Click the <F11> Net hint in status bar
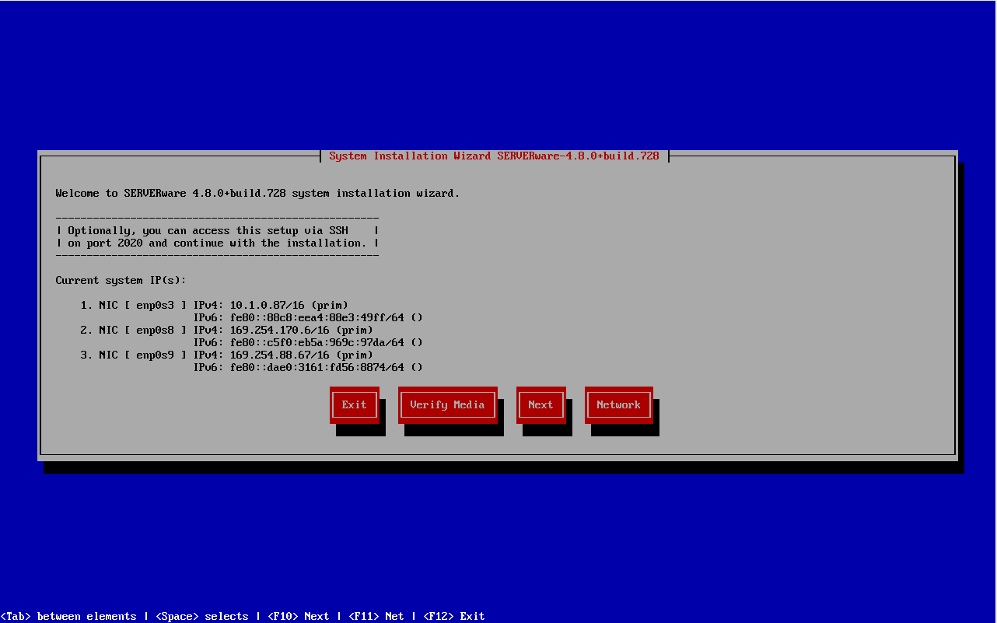The image size is (997, 623). (x=376, y=616)
